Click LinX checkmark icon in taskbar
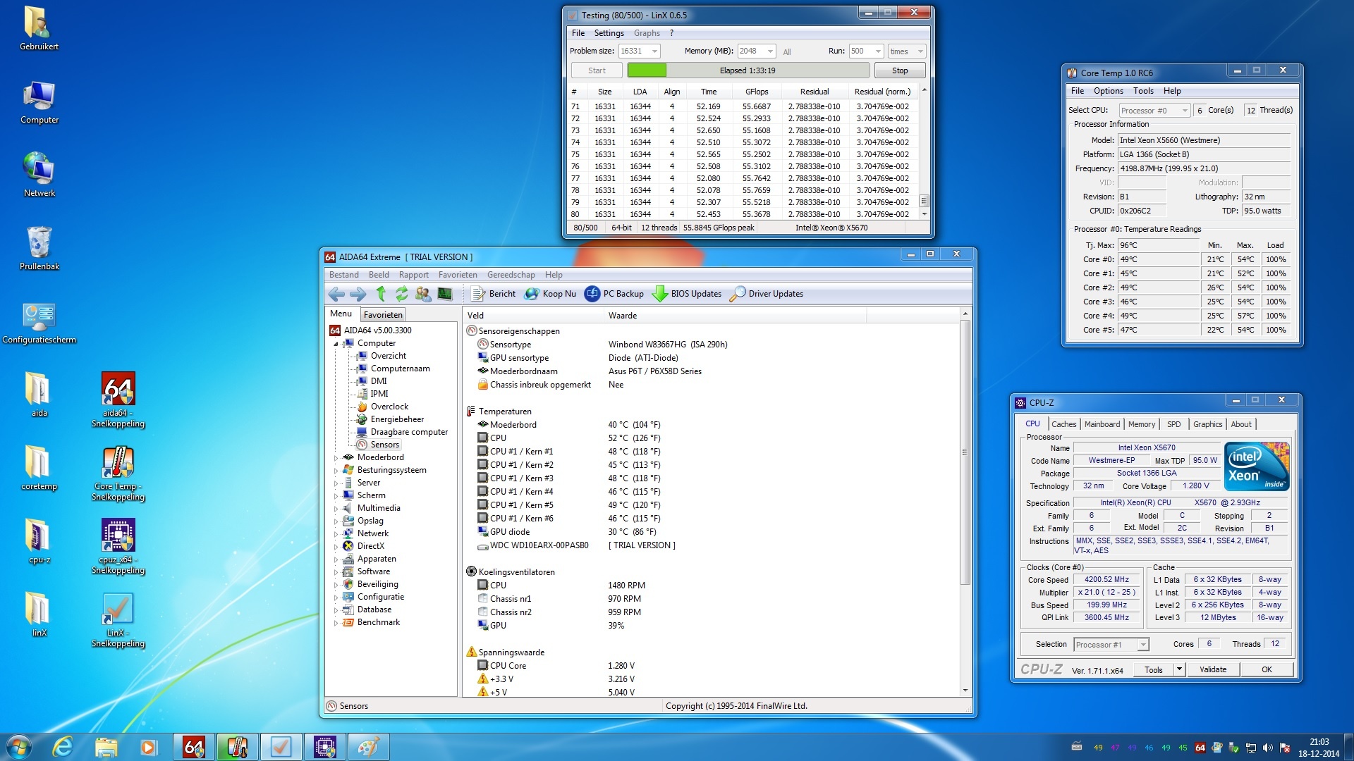The height and width of the screenshot is (761, 1354). 281,747
